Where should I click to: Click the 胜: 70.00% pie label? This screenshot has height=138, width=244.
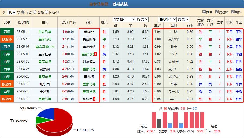pyautogui.click(x=85, y=130)
